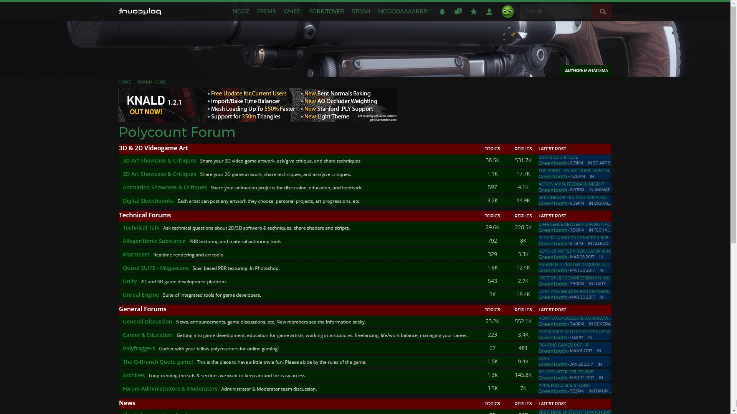The height and width of the screenshot is (414, 737).
Task: Open the inbox messages icon
Action: (458, 11)
